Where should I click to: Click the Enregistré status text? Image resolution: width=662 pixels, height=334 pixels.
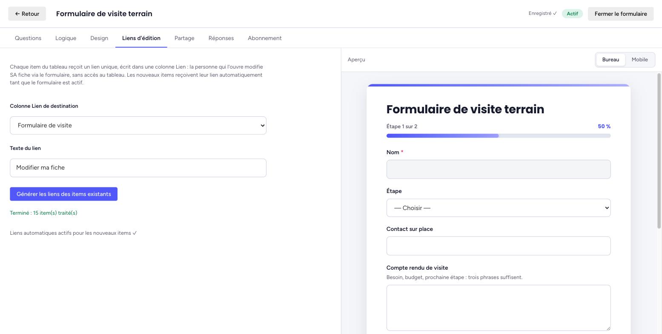coord(542,14)
